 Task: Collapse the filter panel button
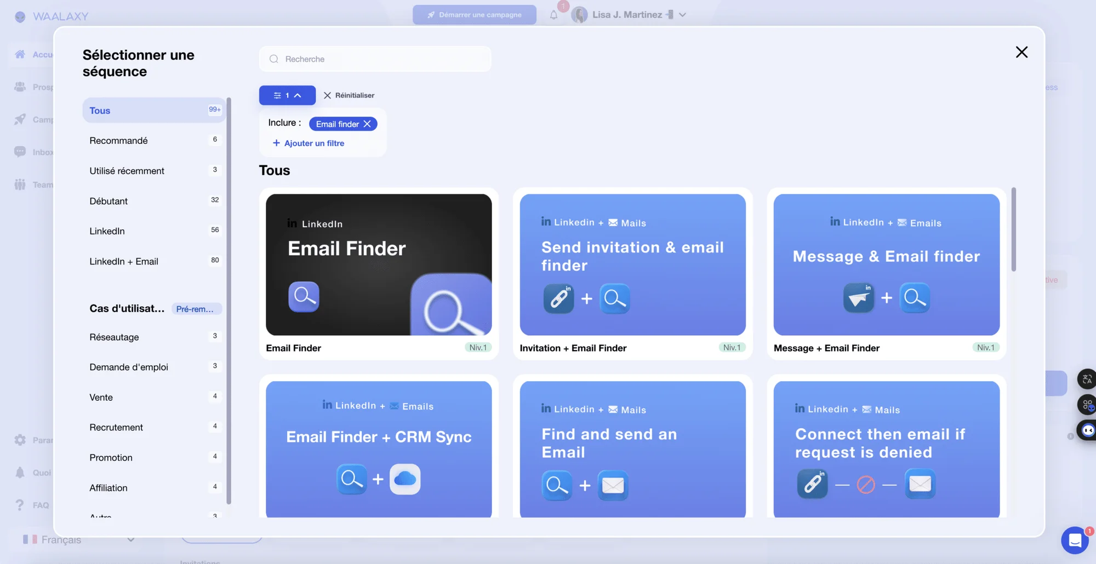click(x=287, y=95)
